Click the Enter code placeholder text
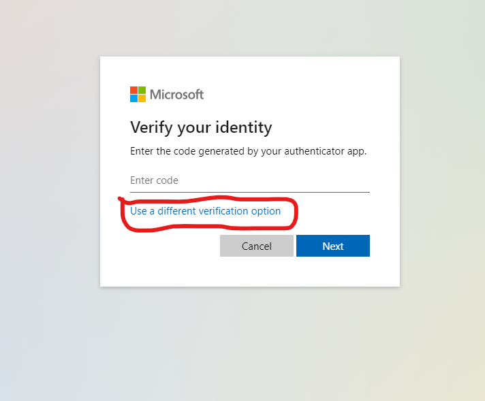 coord(154,180)
